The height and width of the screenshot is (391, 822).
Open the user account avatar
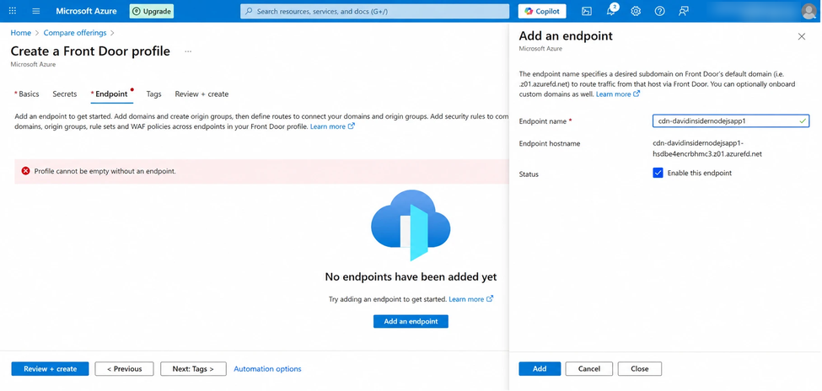pyautogui.click(x=809, y=11)
